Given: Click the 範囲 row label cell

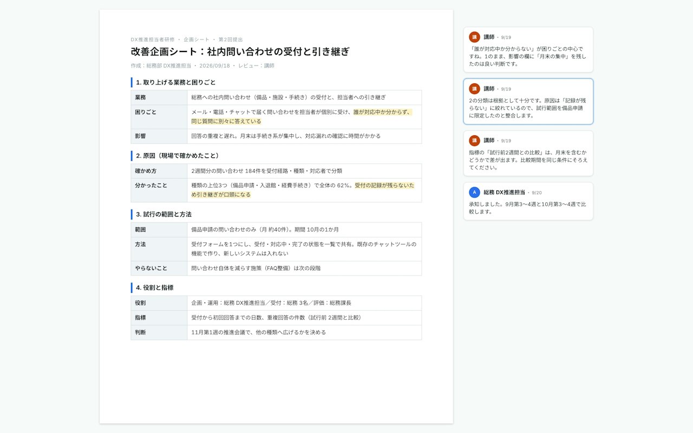Looking at the screenshot, I should [x=159, y=229].
